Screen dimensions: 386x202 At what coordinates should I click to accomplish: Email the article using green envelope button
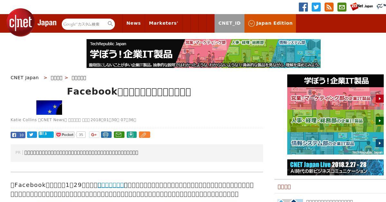[118, 135]
